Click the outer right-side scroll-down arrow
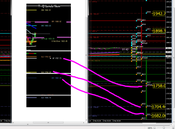 174,122
